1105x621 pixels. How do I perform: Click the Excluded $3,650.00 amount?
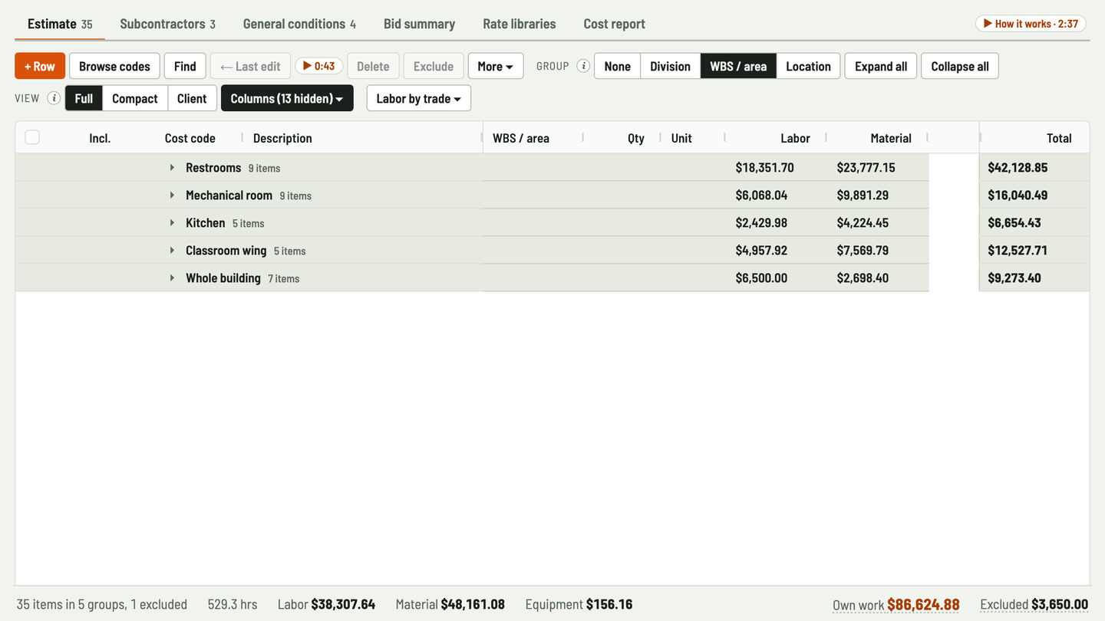coord(1034,604)
